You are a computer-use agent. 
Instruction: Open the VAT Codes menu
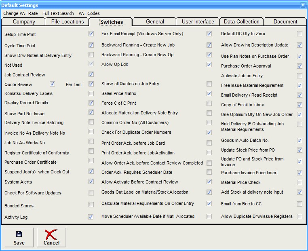(x=89, y=13)
